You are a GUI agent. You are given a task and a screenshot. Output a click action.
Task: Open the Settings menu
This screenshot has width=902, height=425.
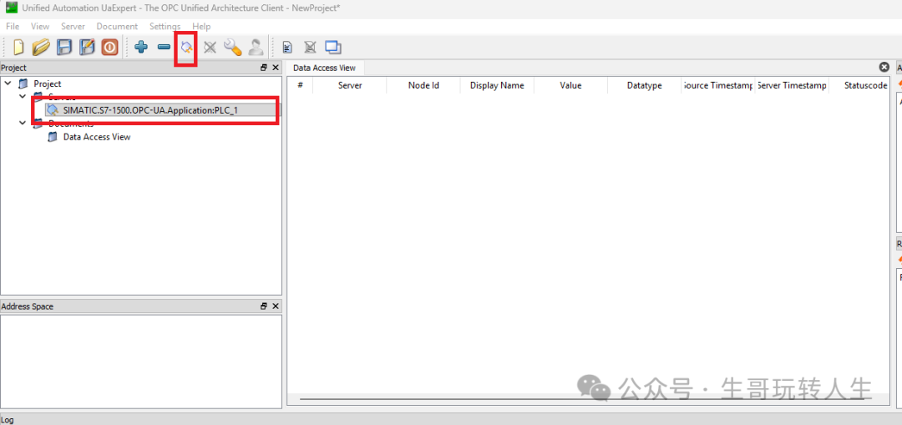[x=165, y=27]
